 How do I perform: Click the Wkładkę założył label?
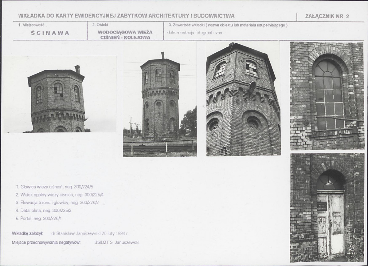coord(27,234)
